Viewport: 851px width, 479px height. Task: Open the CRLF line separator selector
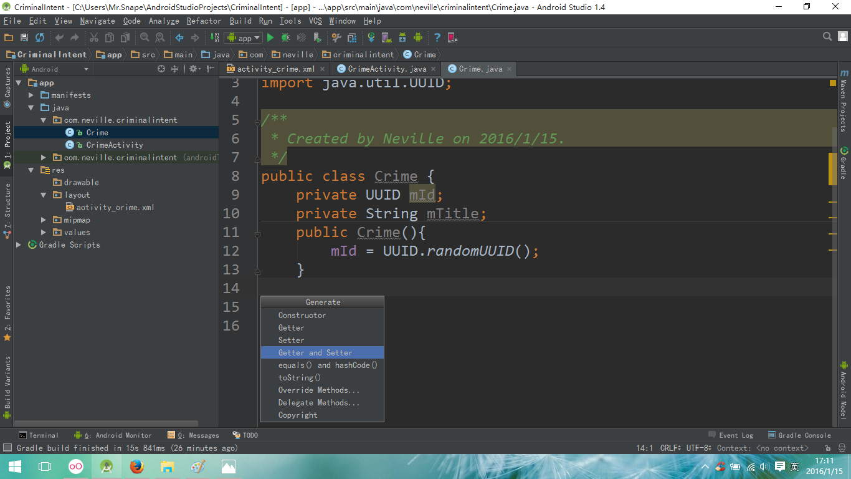pyautogui.click(x=672, y=448)
